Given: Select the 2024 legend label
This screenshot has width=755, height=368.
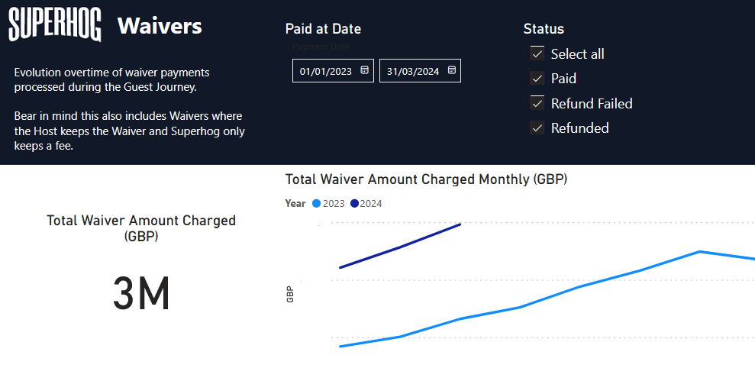Looking at the screenshot, I should point(371,204).
